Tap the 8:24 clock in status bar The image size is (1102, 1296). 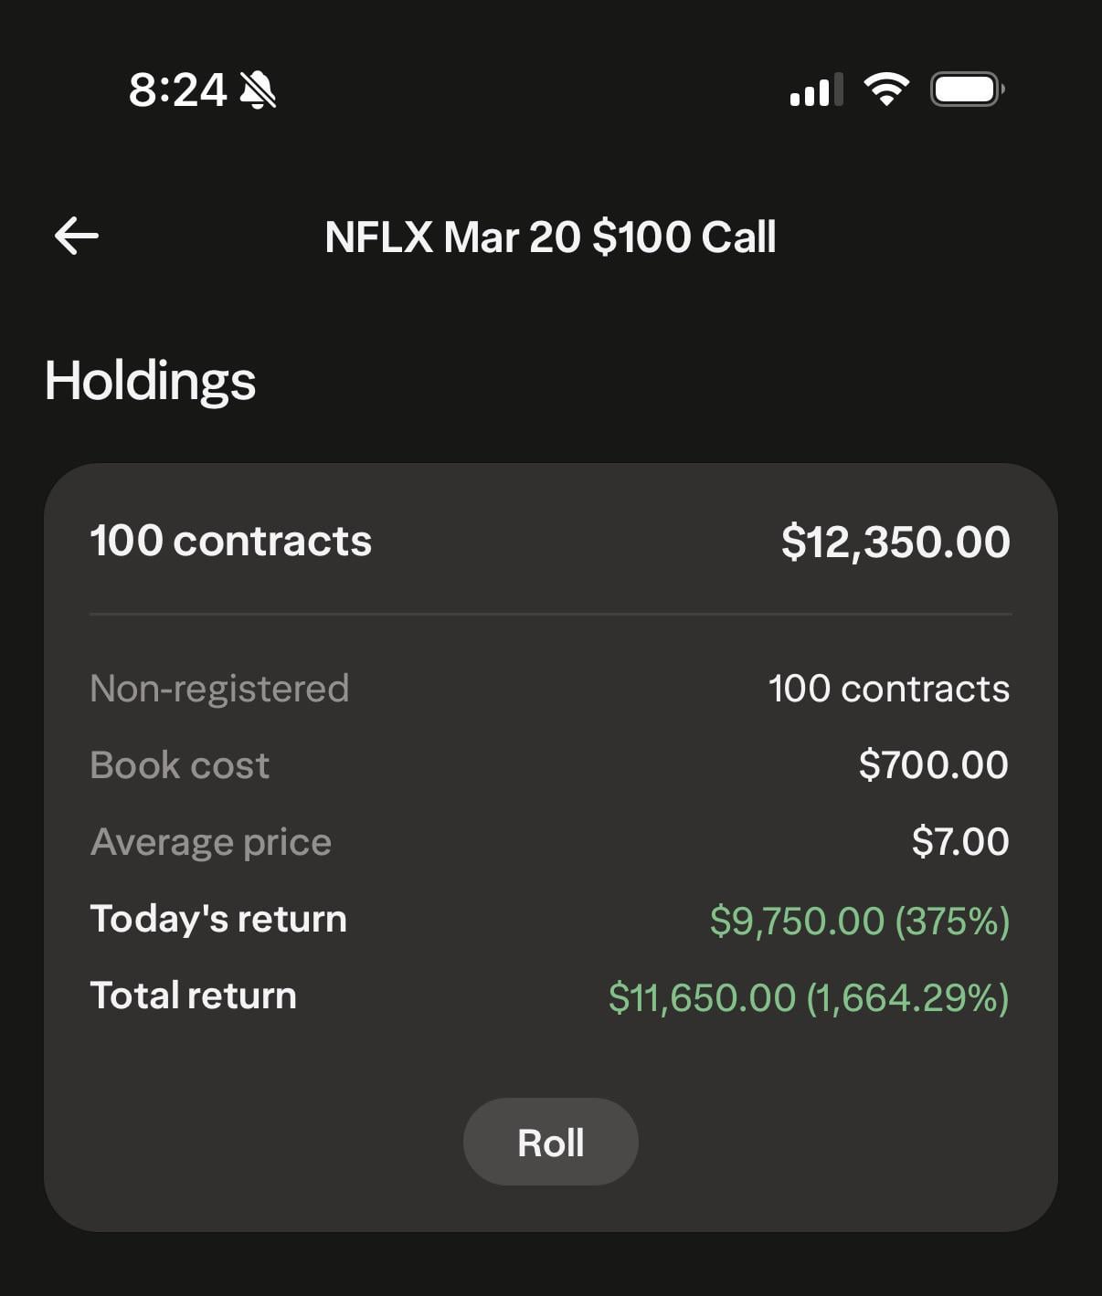pos(177,90)
